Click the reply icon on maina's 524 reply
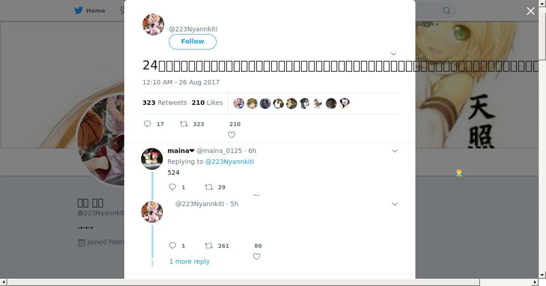The image size is (546, 286). pos(172,187)
